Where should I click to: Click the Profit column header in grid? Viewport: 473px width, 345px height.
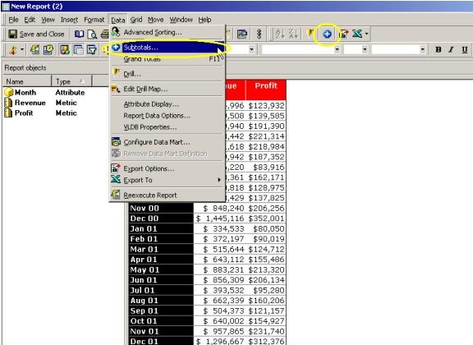pos(266,90)
